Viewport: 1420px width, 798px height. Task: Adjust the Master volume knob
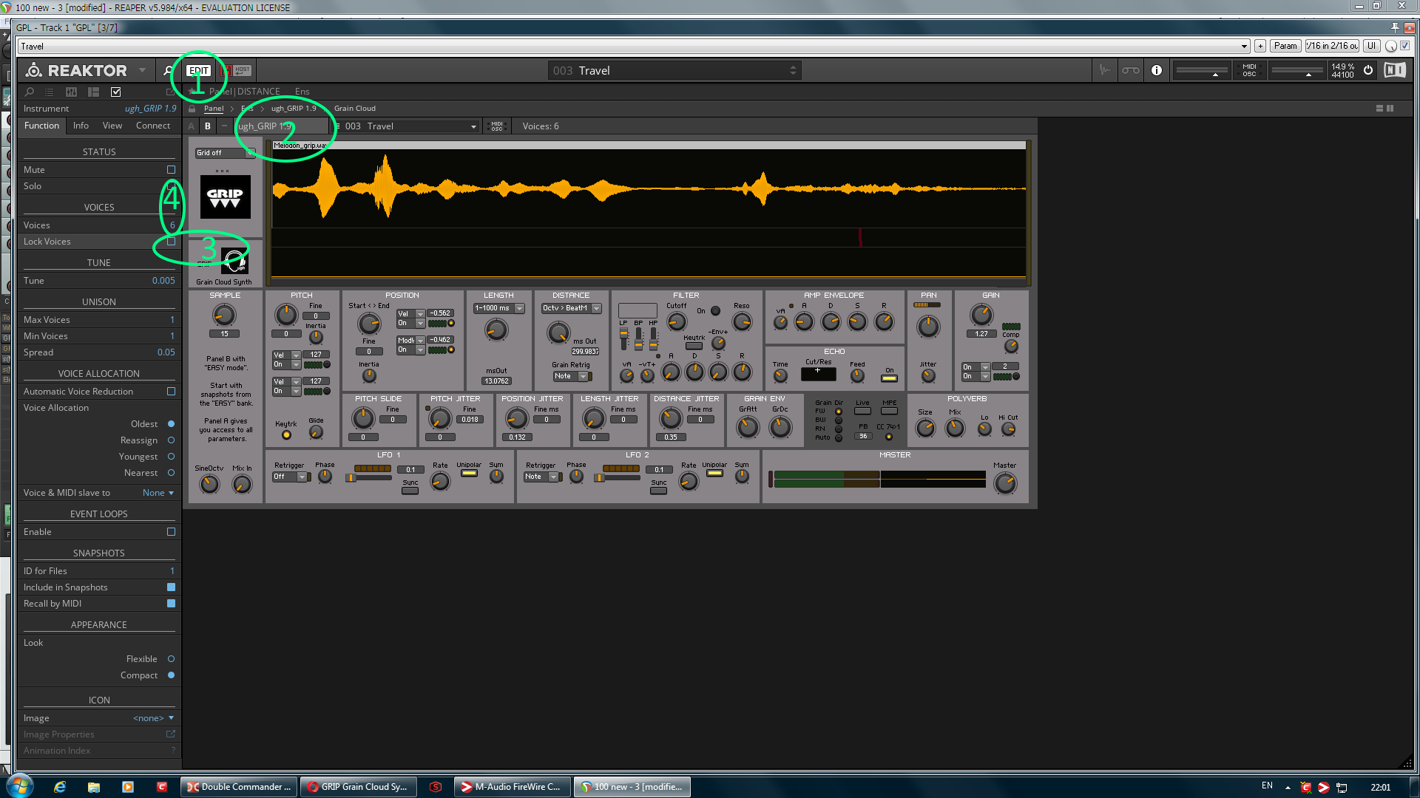(1004, 484)
